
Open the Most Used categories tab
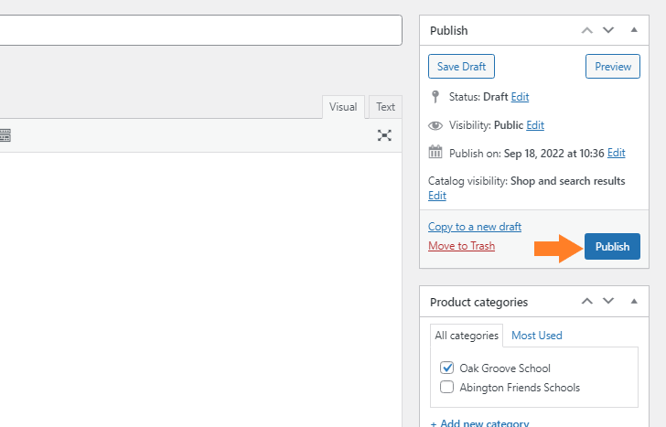(536, 336)
